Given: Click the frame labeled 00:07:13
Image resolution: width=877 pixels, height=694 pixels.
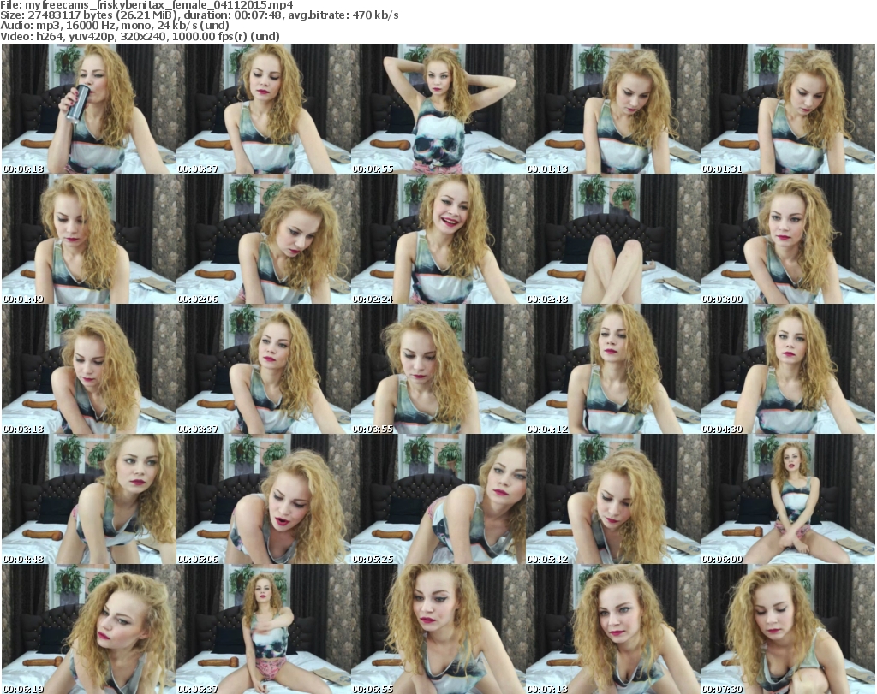Looking at the screenshot, I should coord(613,629).
